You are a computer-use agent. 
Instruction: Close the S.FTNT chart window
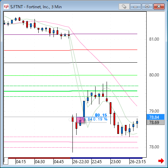[x=159, y=7]
